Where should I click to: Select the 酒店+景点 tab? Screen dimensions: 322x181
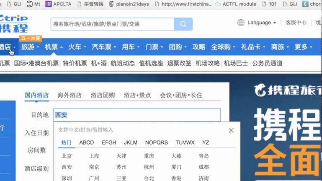point(137,95)
